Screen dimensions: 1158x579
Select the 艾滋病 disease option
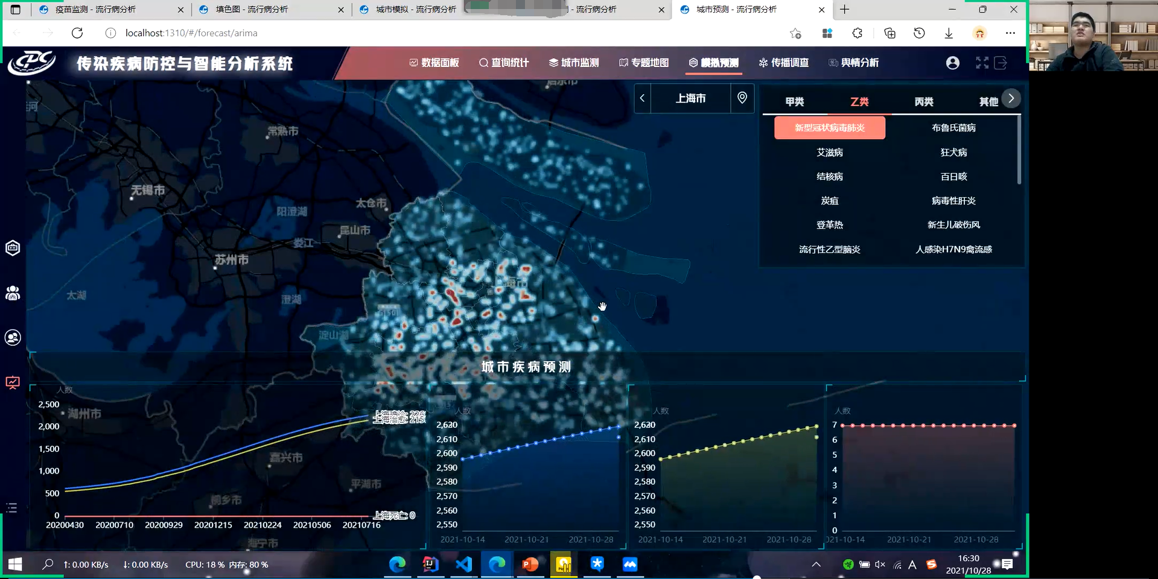pos(829,153)
